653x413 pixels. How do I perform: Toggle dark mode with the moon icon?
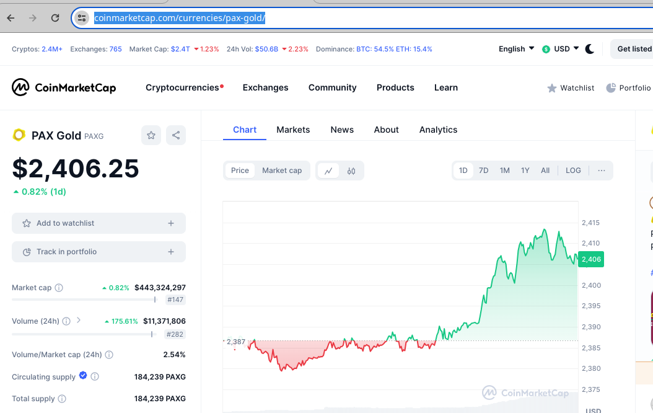click(x=590, y=49)
